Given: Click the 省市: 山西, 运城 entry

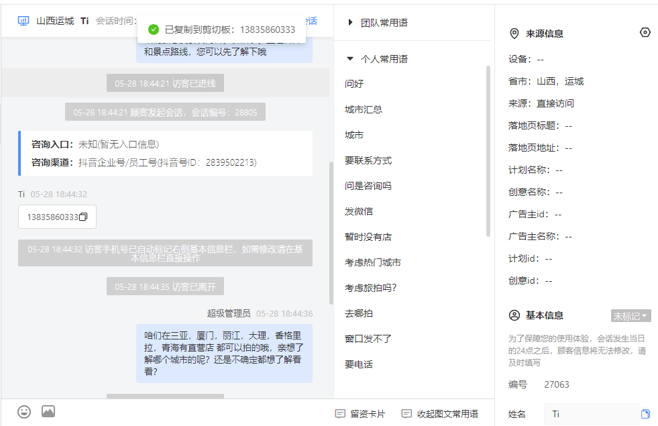Looking at the screenshot, I should tap(546, 81).
